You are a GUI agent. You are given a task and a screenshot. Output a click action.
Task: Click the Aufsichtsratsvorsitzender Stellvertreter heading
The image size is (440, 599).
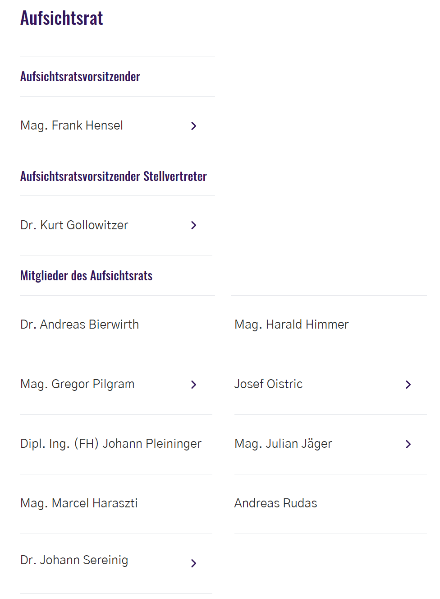point(114,176)
